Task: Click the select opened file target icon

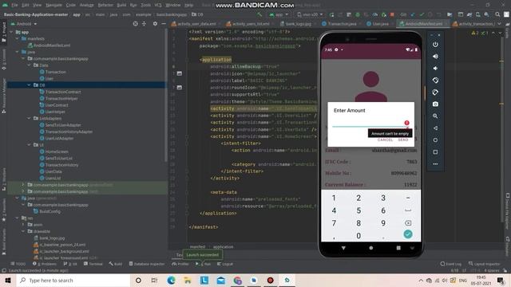Action: [135, 24]
